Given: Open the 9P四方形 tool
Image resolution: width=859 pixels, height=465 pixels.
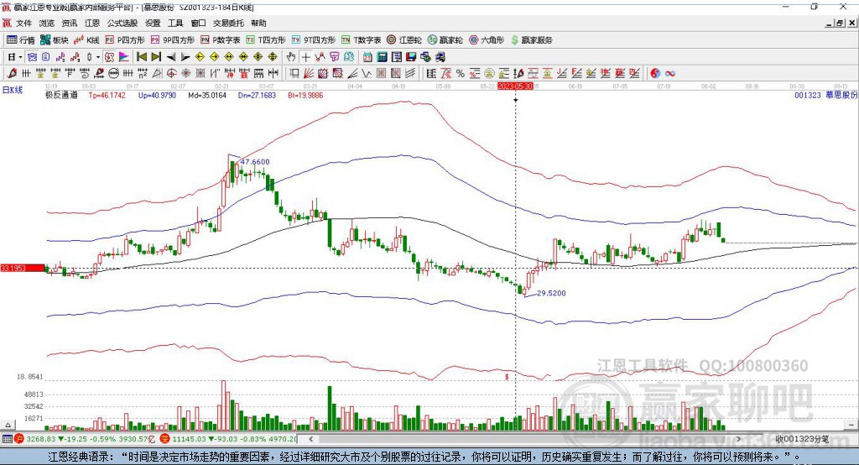Looking at the screenshot, I should click(x=173, y=39).
